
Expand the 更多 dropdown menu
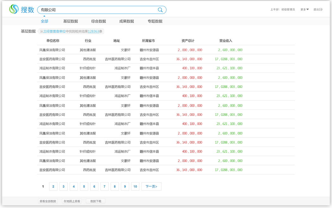coord(304,10)
